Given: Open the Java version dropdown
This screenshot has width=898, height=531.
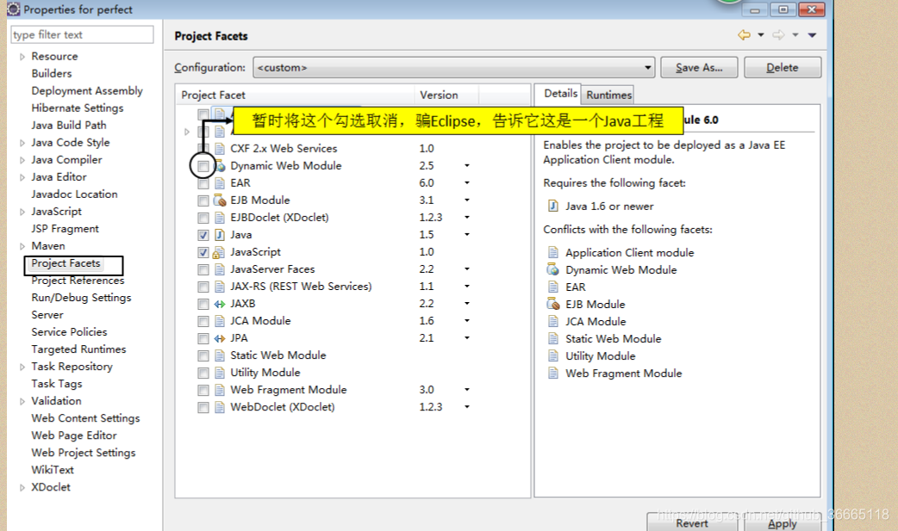Looking at the screenshot, I should (x=467, y=235).
